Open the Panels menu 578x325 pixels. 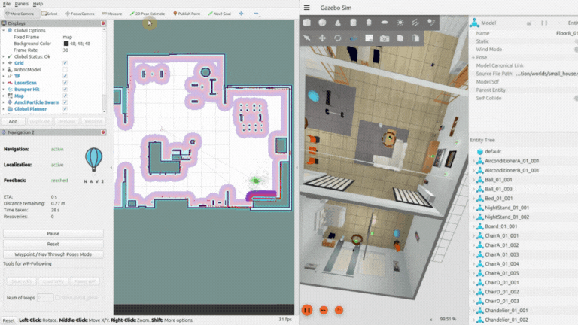tap(22, 4)
